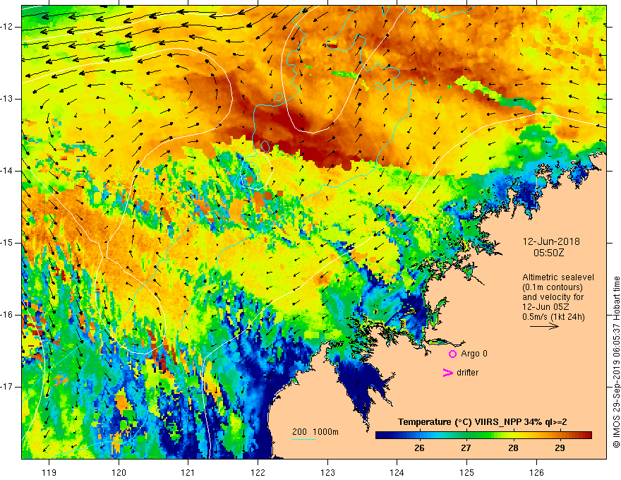
Task: Click the IMOS copyright timestamp text
Action: point(616,362)
